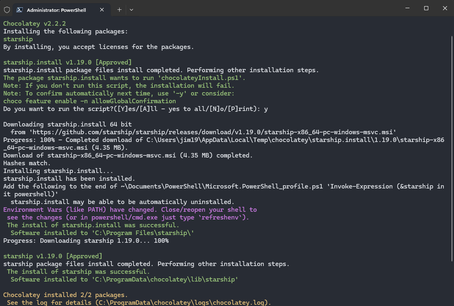
Task: Click the 'chocolateyInstall.ps1' script name text
Action: (x=202, y=78)
